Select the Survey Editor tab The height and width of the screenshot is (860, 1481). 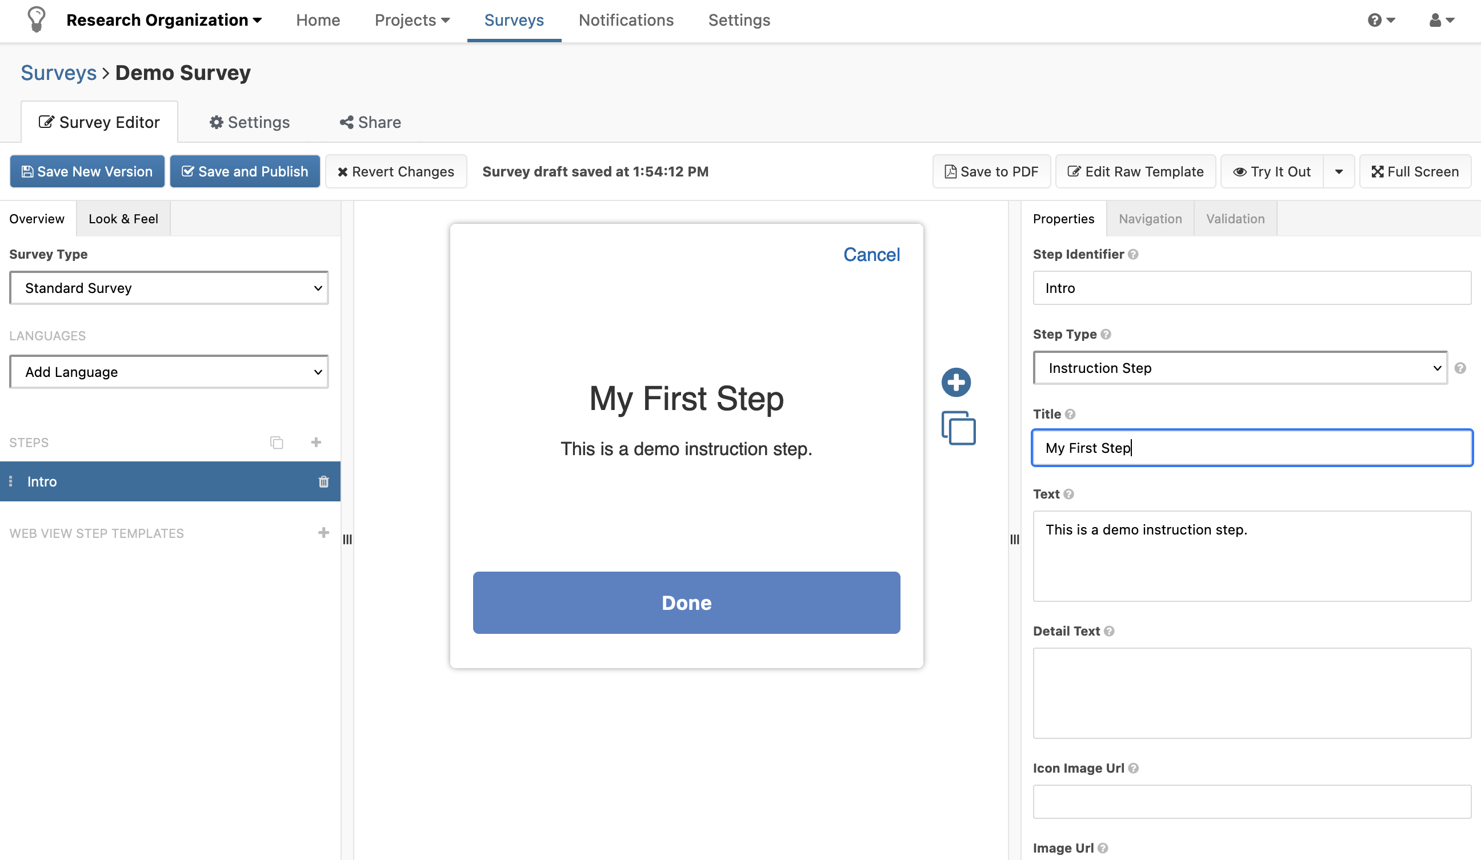tap(99, 122)
